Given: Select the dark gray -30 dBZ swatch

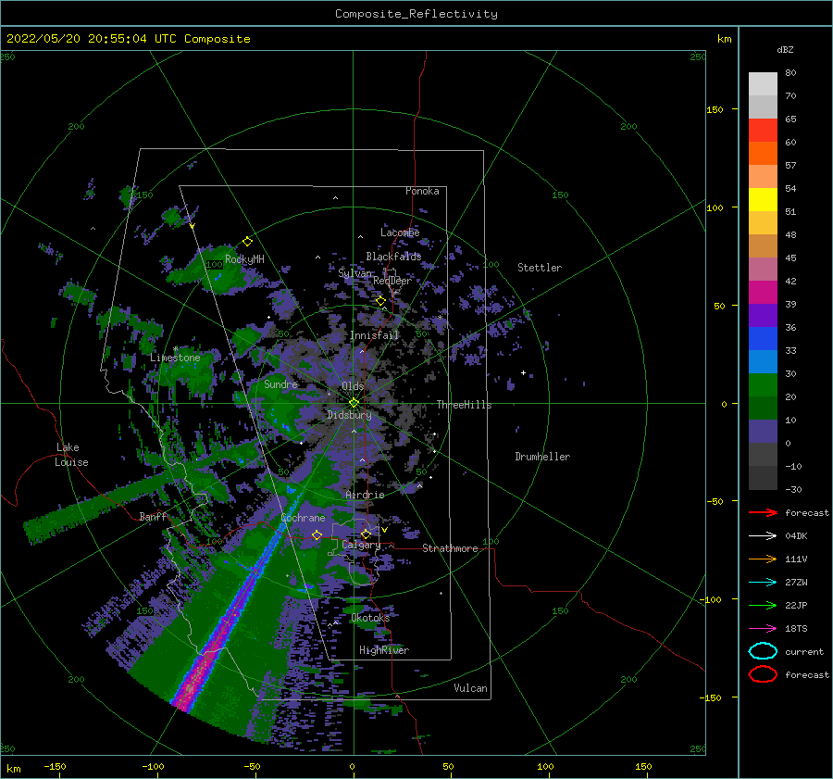Looking at the screenshot, I should [763, 477].
